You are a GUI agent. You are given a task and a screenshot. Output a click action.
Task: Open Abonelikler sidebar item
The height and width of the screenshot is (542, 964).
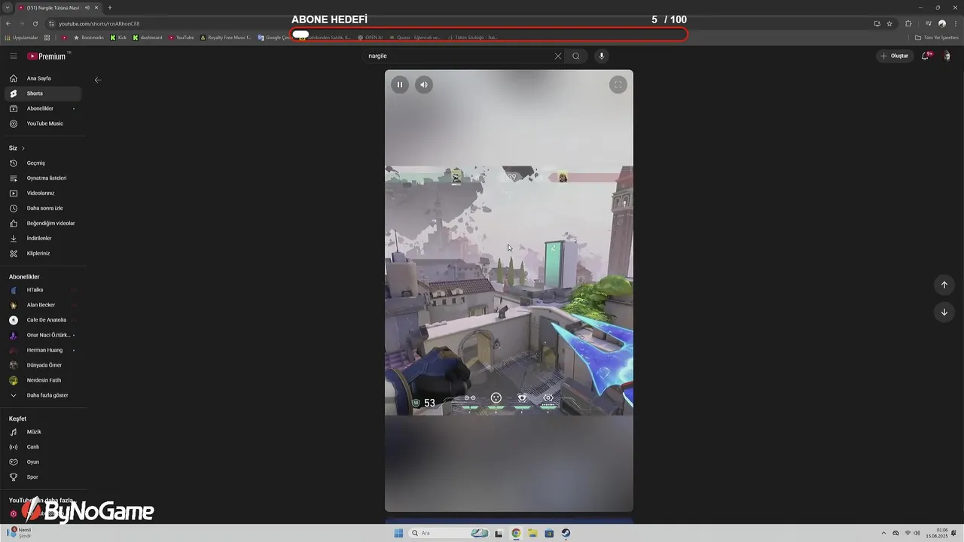click(x=43, y=108)
